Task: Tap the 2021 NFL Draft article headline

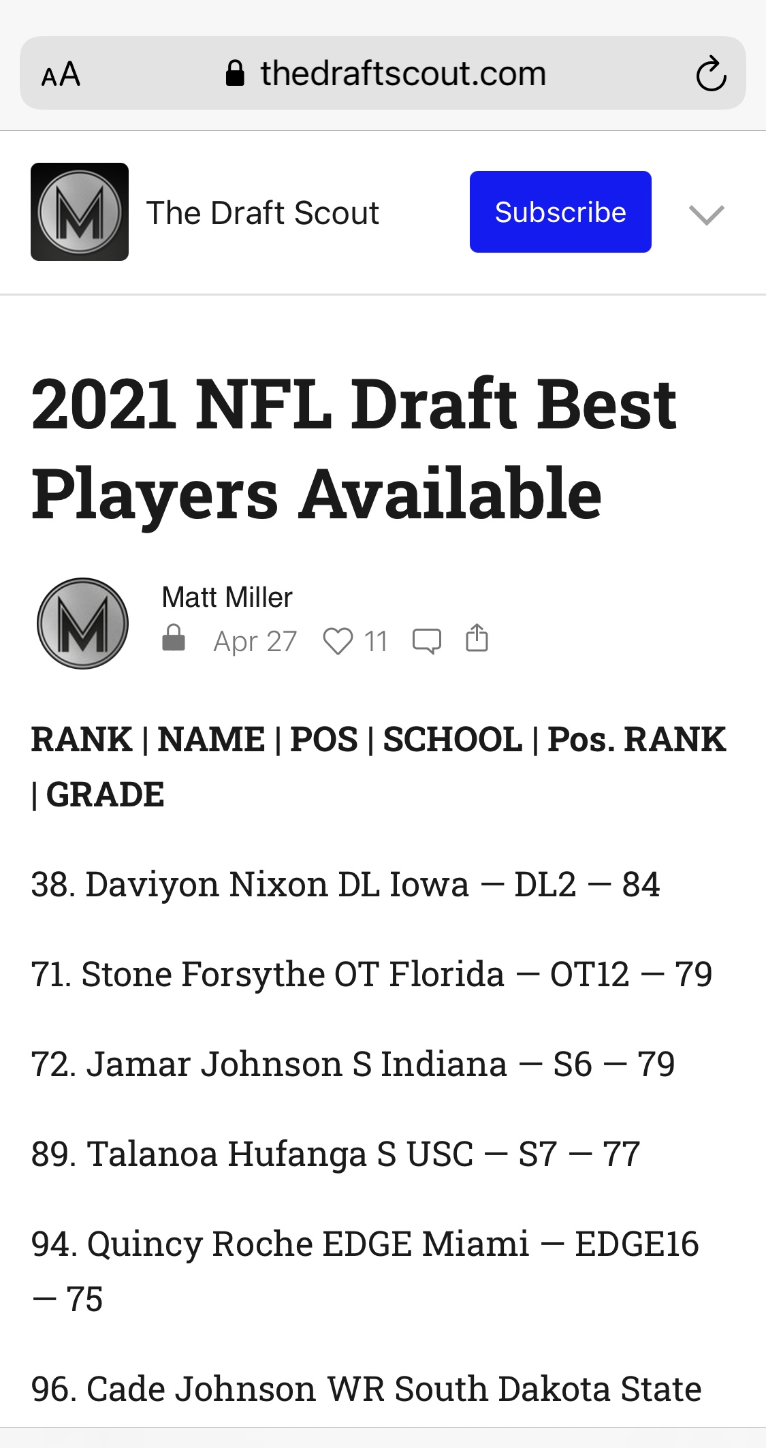Action: [x=354, y=448]
